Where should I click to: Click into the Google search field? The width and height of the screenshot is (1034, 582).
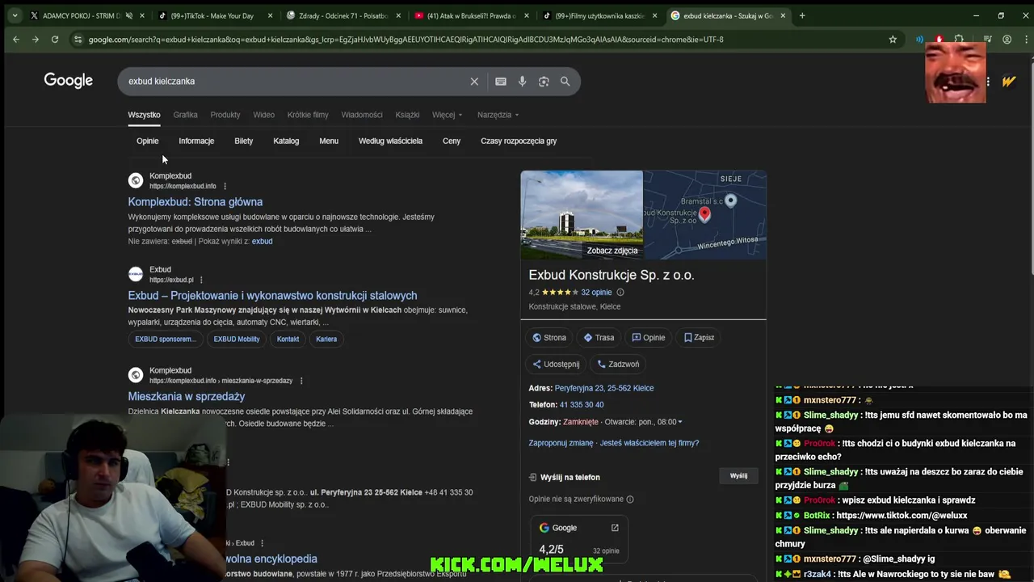click(295, 81)
